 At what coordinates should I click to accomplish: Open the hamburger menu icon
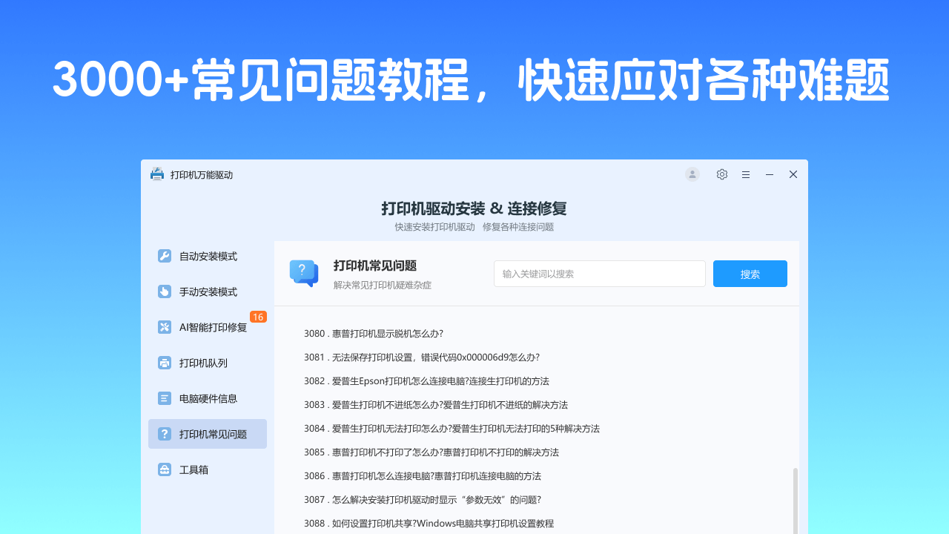[x=746, y=174]
